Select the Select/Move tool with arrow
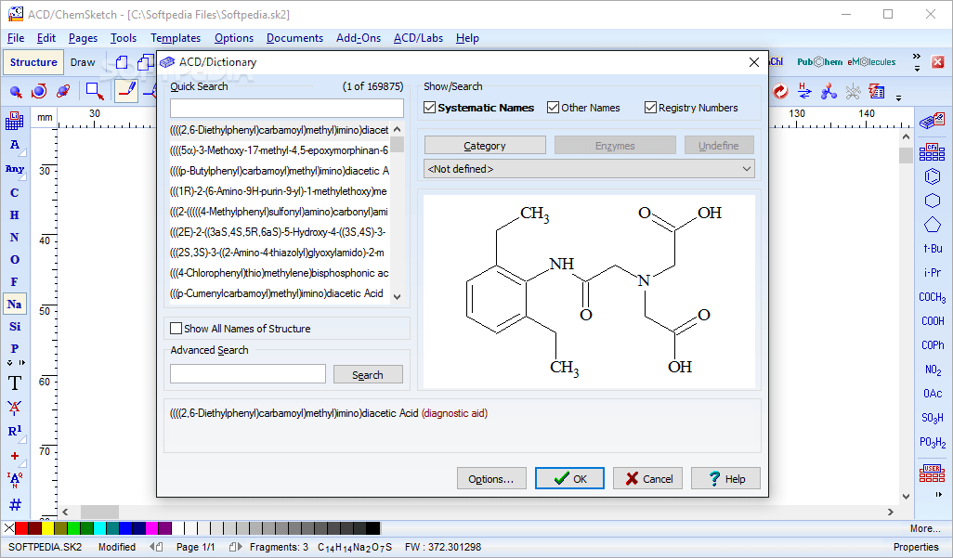Screen dimensions: 953x558 pos(16,92)
